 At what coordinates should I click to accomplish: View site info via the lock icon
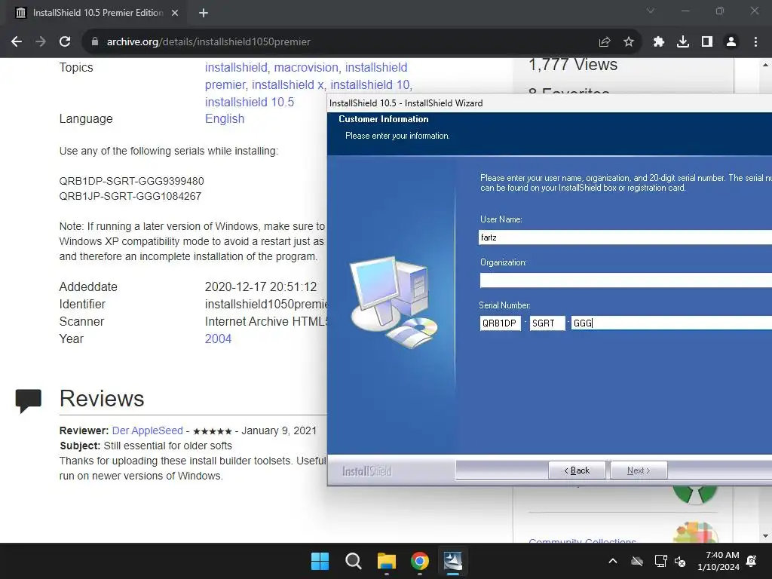point(95,42)
